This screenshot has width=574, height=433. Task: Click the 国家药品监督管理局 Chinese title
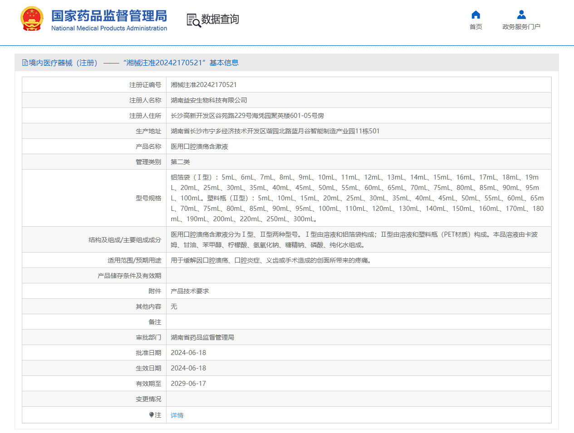pyautogui.click(x=109, y=16)
